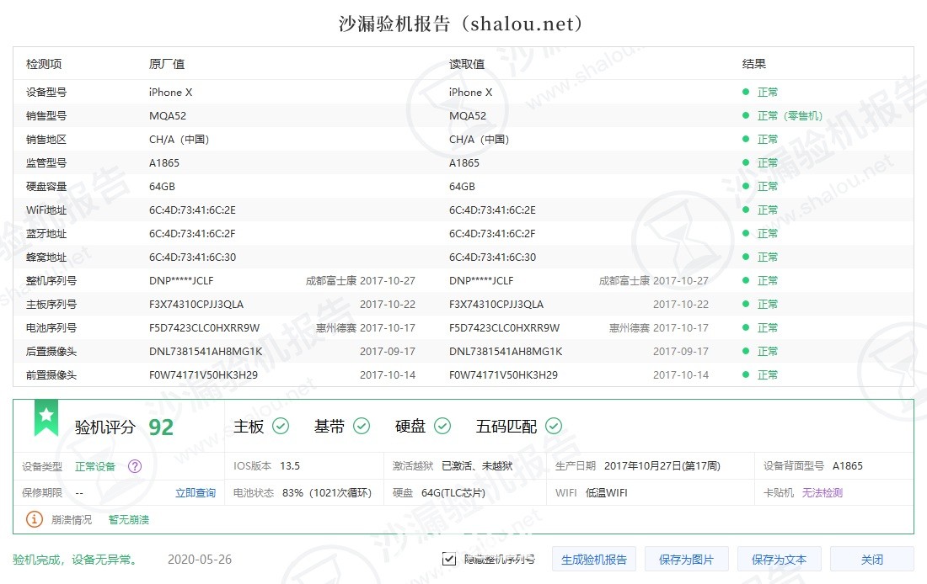The height and width of the screenshot is (584, 927).
Task: Click the 验机完成，设备无异常 status message
Action: [77, 560]
